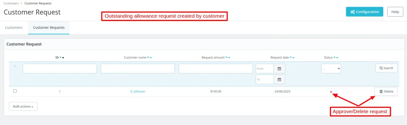Click the Customer name column header
407x125 pixels.
pyautogui.click(x=135, y=58)
